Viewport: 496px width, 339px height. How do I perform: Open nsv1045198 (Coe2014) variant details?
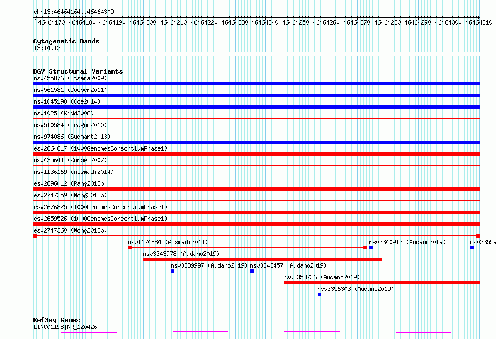(67, 101)
